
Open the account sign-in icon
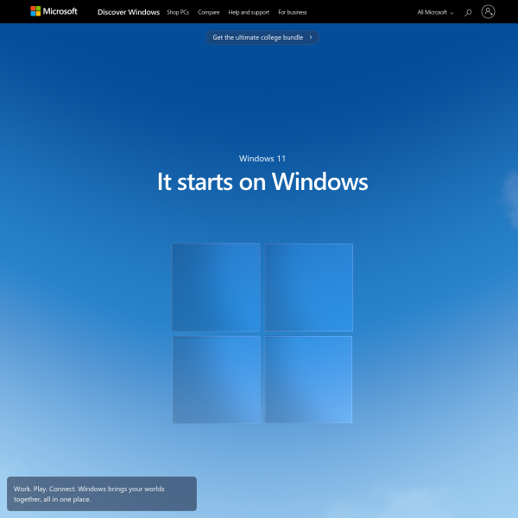point(488,12)
